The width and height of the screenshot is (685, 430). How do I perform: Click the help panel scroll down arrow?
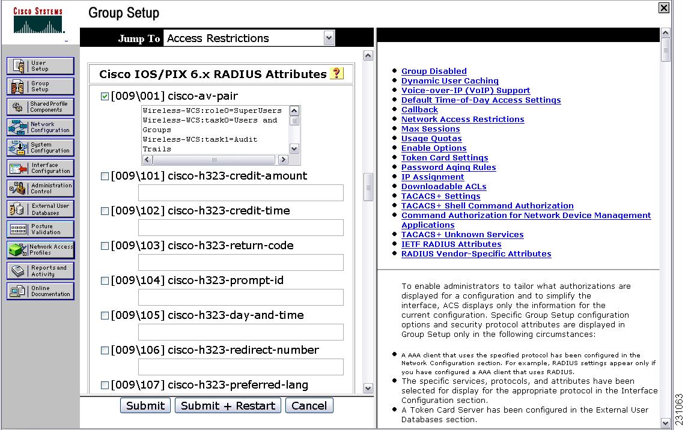click(x=665, y=423)
